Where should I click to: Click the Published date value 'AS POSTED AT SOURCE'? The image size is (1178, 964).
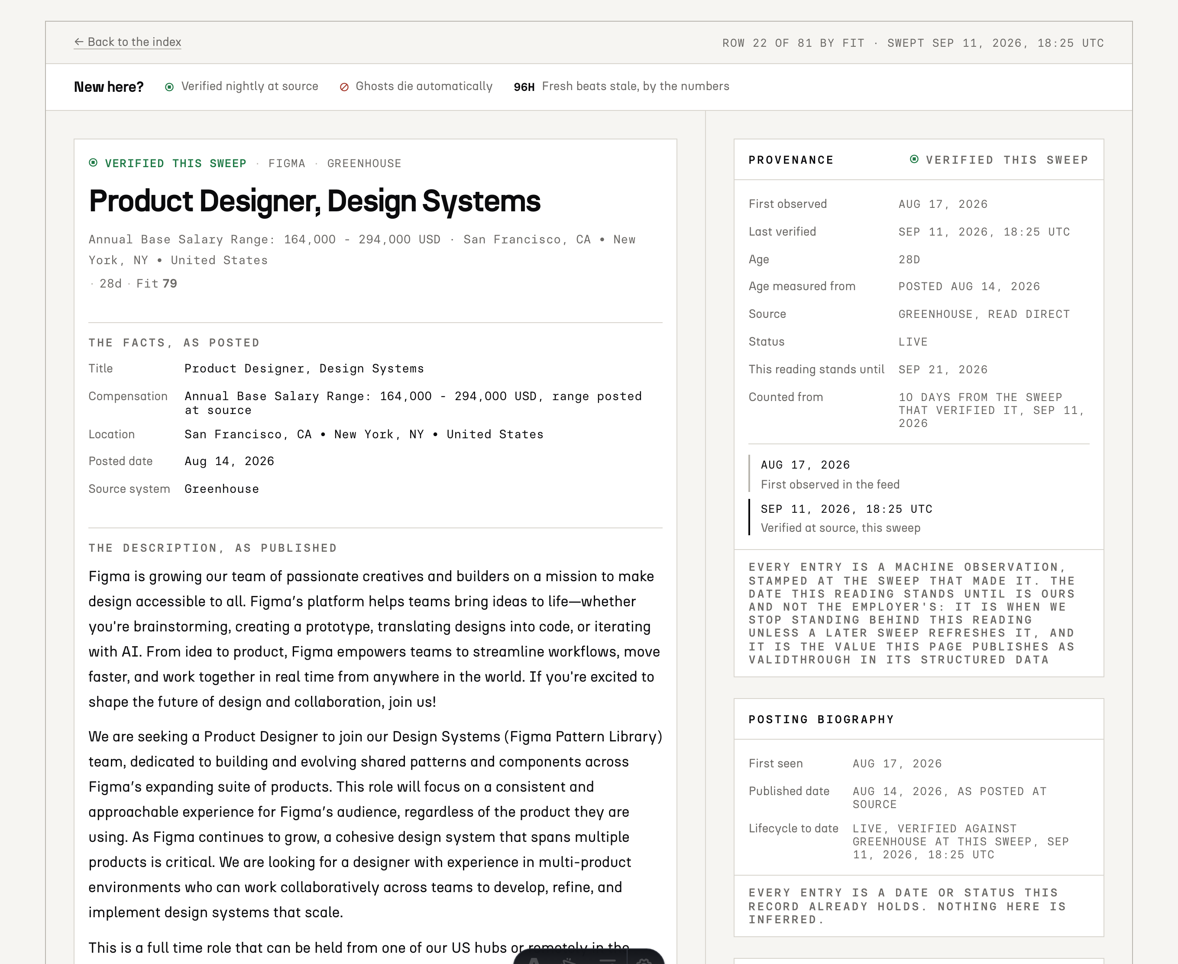coord(950,798)
